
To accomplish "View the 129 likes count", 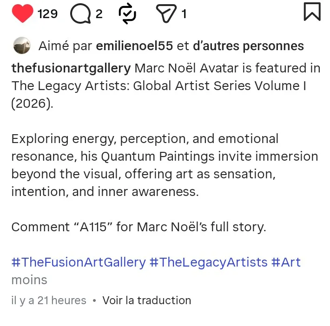I will [47, 14].
